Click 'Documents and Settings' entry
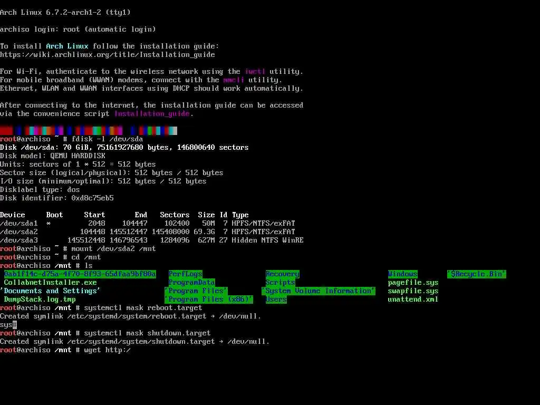 [50, 291]
